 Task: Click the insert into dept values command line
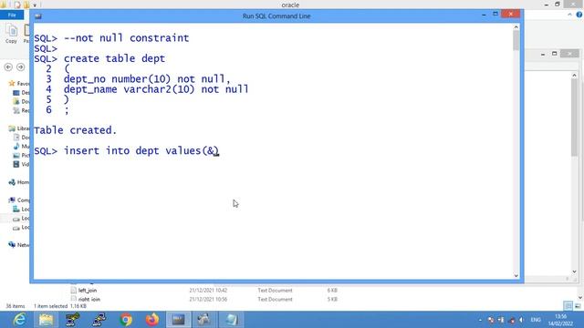tap(127, 151)
